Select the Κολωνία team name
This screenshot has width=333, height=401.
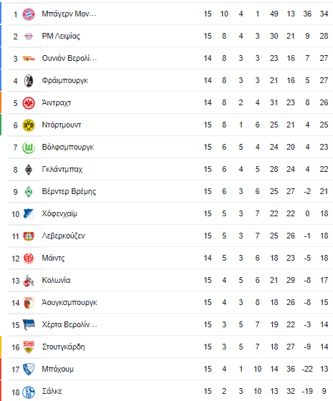pos(56,280)
